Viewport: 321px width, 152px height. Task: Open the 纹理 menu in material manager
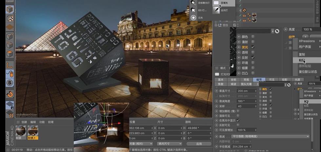pyautogui.click(x=51, y=122)
